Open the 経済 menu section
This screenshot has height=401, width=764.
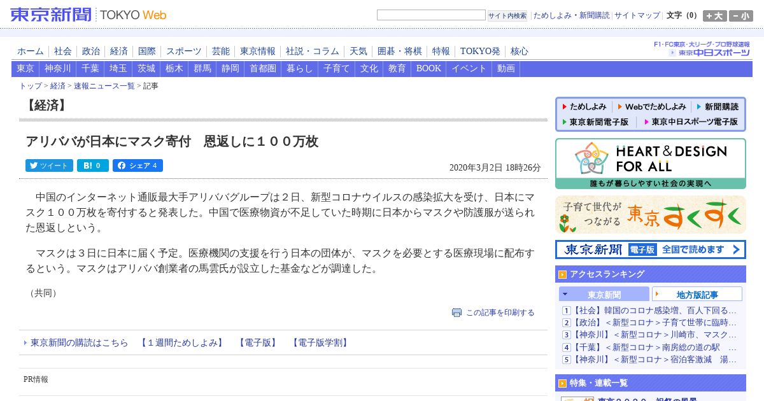pos(119,52)
